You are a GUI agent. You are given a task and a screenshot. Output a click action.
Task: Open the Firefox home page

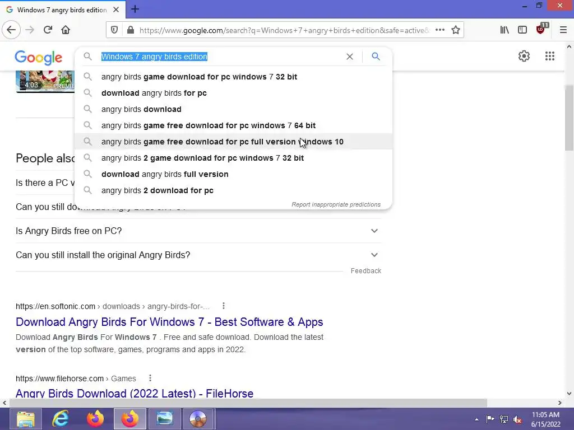coord(66,30)
